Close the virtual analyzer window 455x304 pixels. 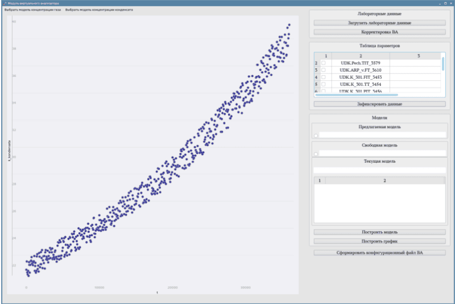pos(451,3)
